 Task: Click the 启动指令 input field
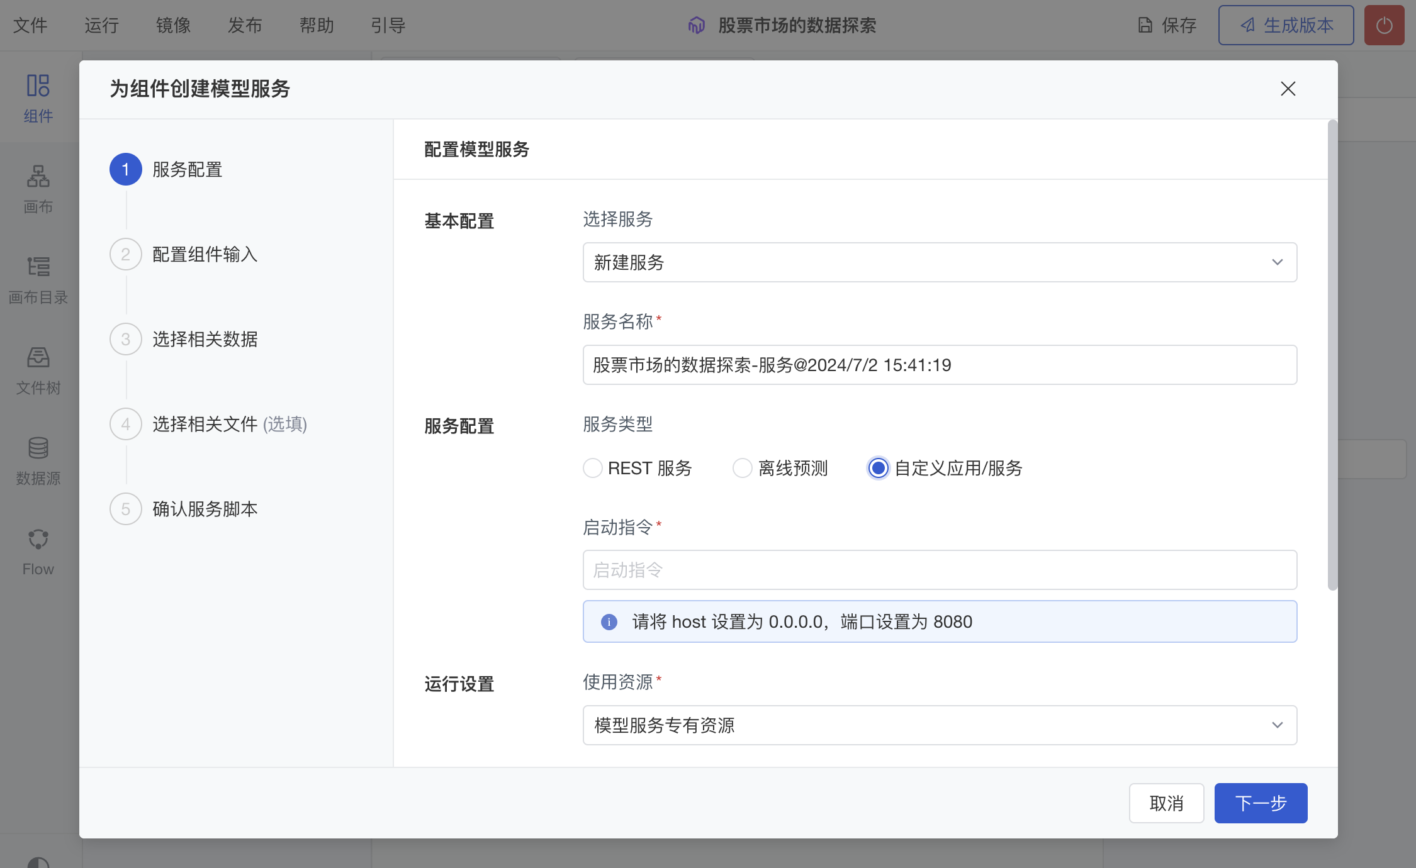939,570
